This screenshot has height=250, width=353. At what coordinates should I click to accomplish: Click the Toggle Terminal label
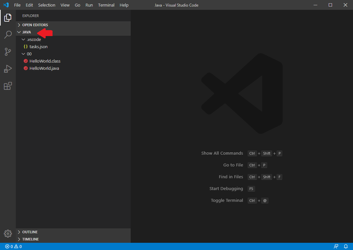(x=227, y=200)
